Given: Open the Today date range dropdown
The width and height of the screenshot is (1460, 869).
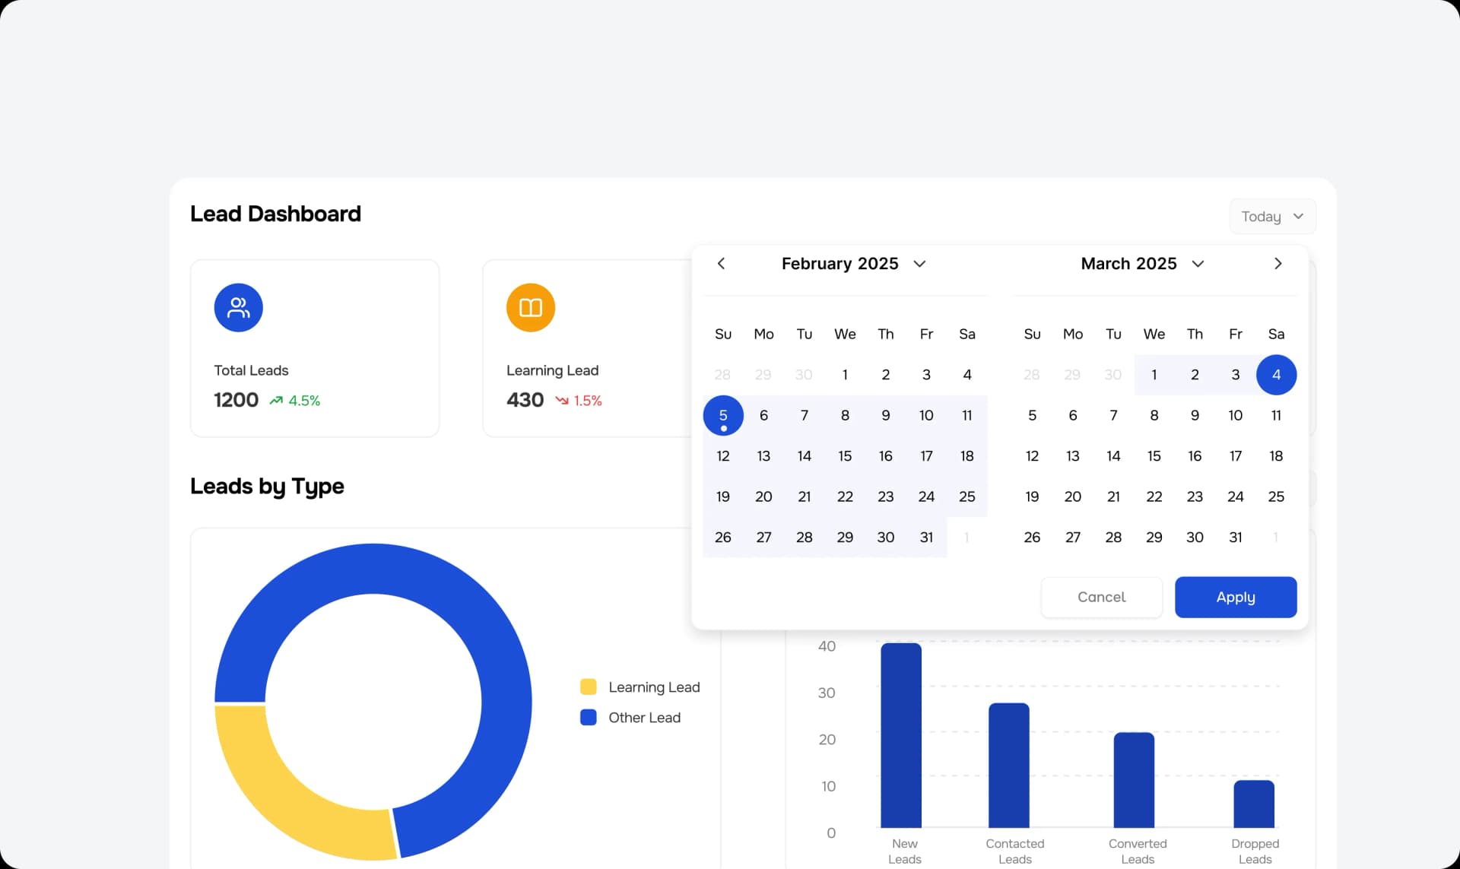Looking at the screenshot, I should [1271, 216].
